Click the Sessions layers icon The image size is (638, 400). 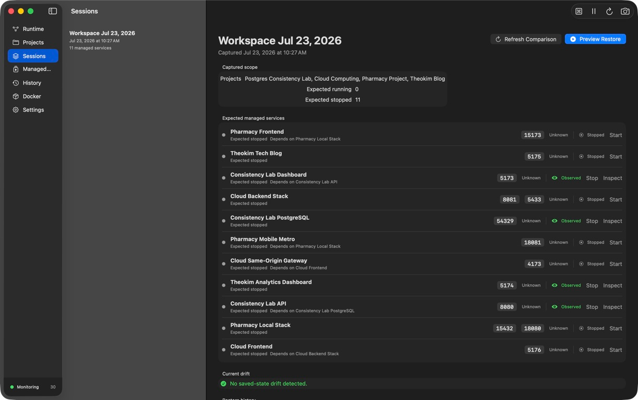[x=16, y=56]
